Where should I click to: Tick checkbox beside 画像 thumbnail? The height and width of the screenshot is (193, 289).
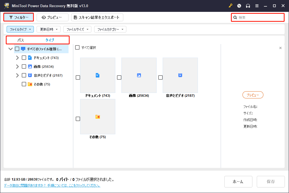(x=119, y=77)
